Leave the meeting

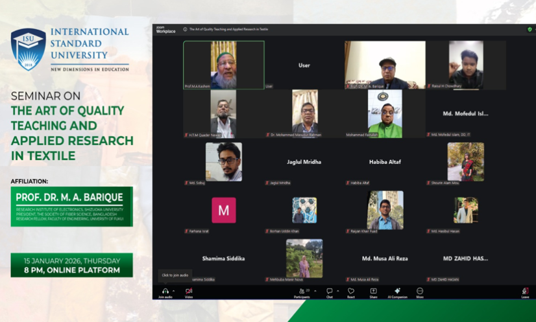point(525,292)
